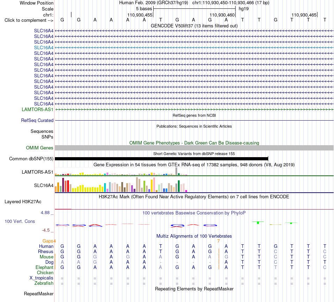The height and width of the screenshot is (302, 334).
Task: Click the chr1:110,930,450-110,930,466 (17 bp) position text
Action: point(231,3)
